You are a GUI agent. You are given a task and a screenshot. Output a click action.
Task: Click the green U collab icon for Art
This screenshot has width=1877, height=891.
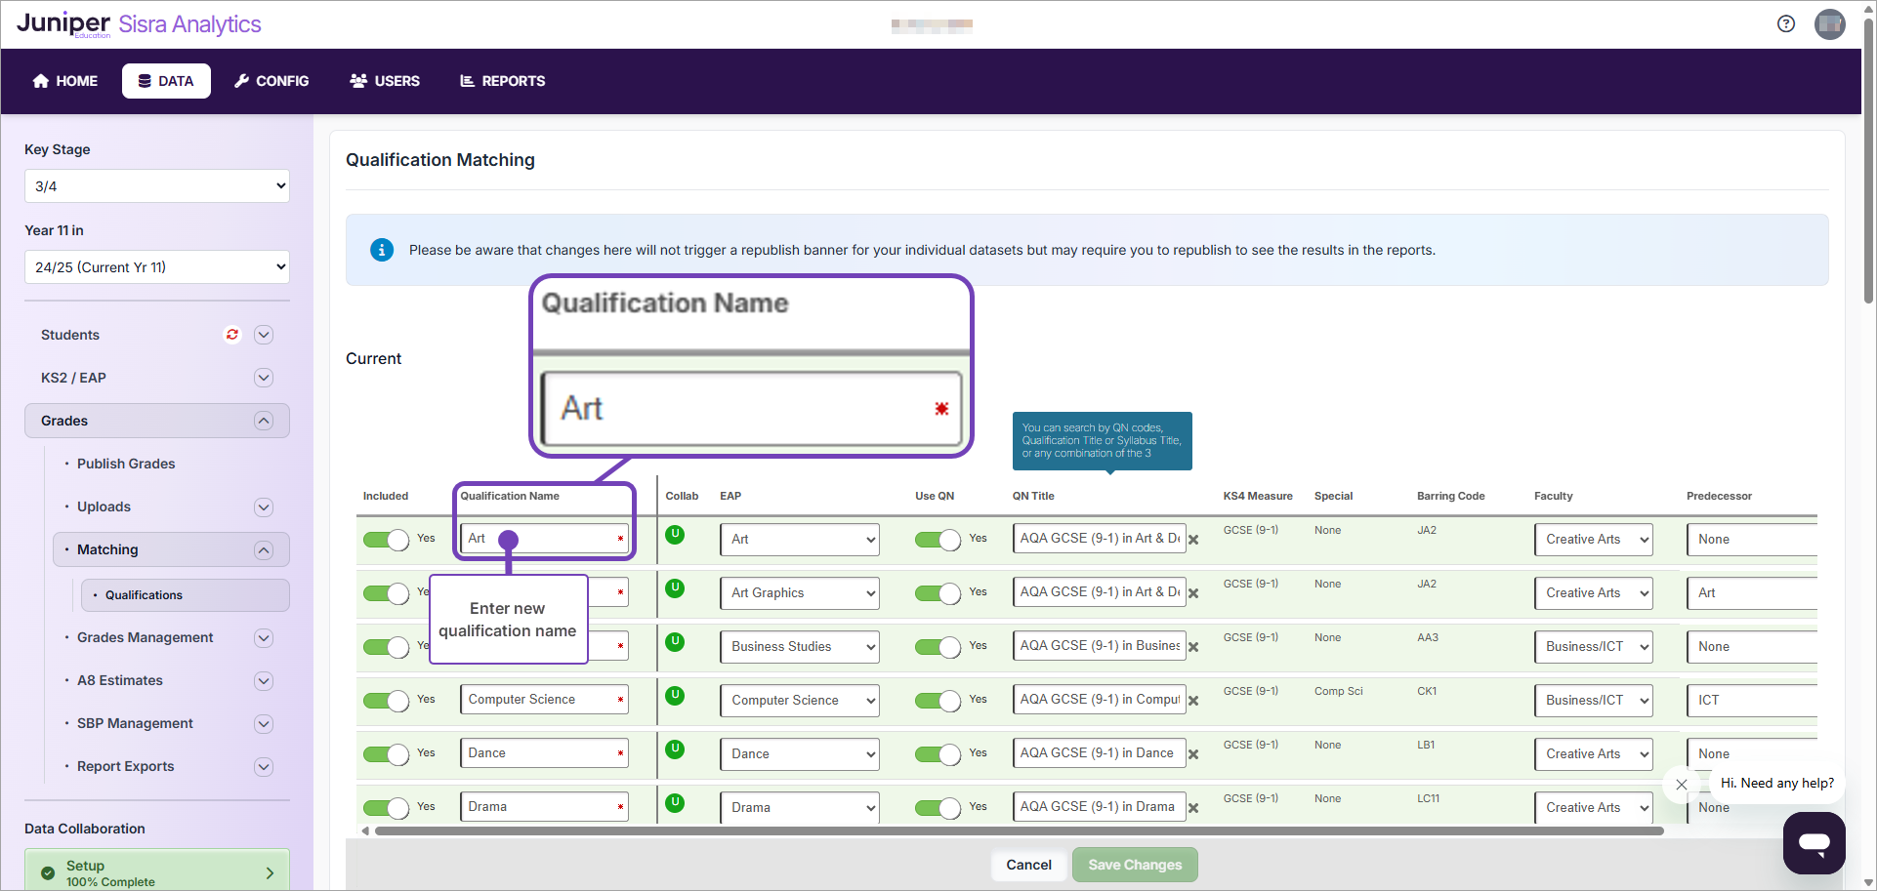click(x=675, y=535)
